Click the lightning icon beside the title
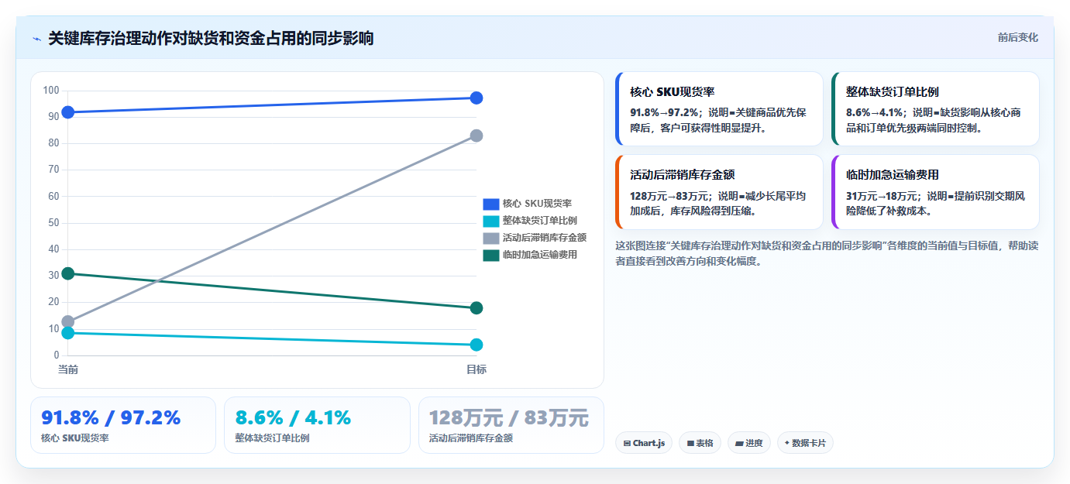This screenshot has width=1070, height=484. 36,39
